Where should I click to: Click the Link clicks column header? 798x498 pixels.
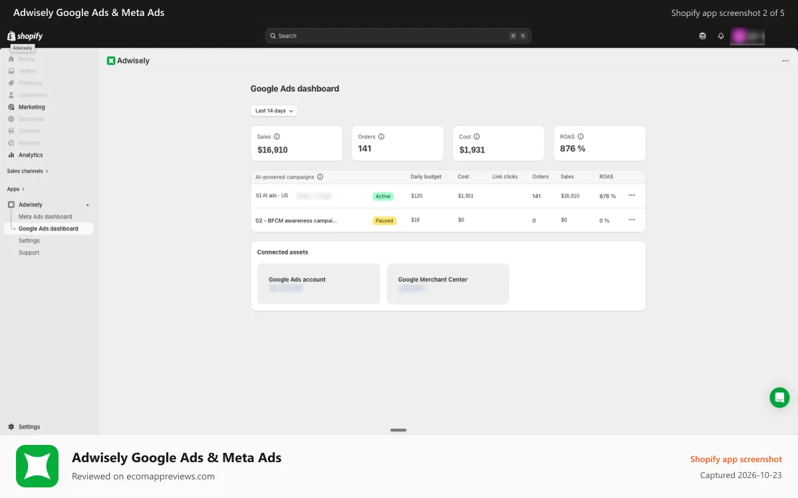coord(505,177)
